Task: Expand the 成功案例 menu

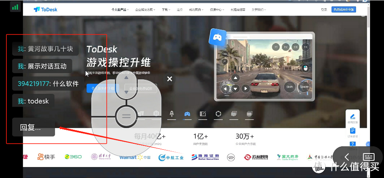Action: [x=196, y=10]
